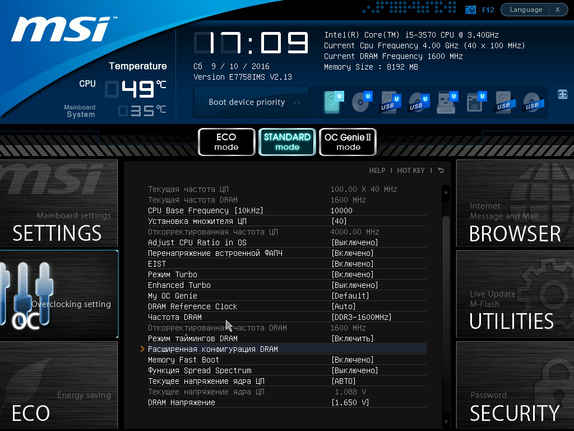Click Текущая частота DRAM row
Viewport: 574px width, 431px height.
[x=287, y=200]
